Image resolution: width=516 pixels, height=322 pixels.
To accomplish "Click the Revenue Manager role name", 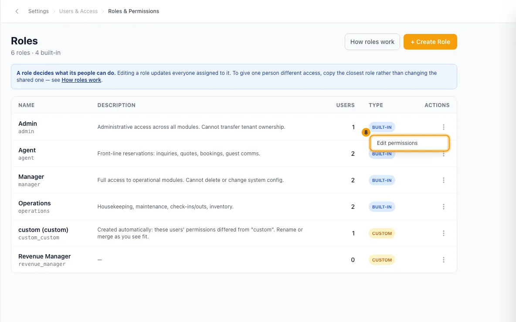I will tap(44, 257).
